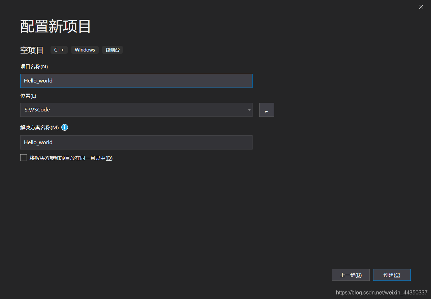The width and height of the screenshot is (431, 299).
Task: Click the 将解决方案和项目放在同一目录中 label text
Action: pyautogui.click(x=71, y=158)
